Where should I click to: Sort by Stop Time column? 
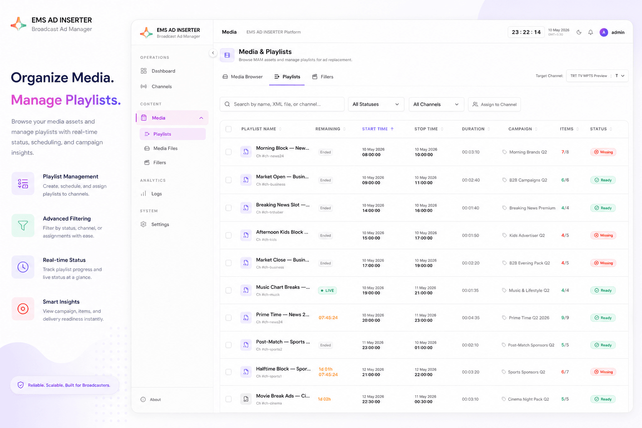(x=429, y=129)
